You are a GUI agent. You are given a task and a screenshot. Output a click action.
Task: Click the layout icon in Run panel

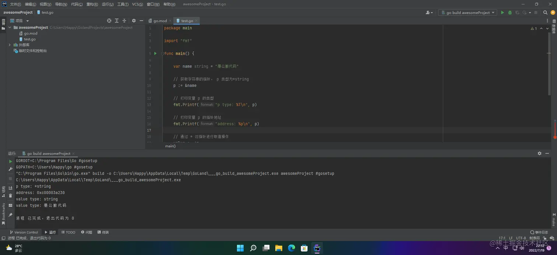[10, 205]
